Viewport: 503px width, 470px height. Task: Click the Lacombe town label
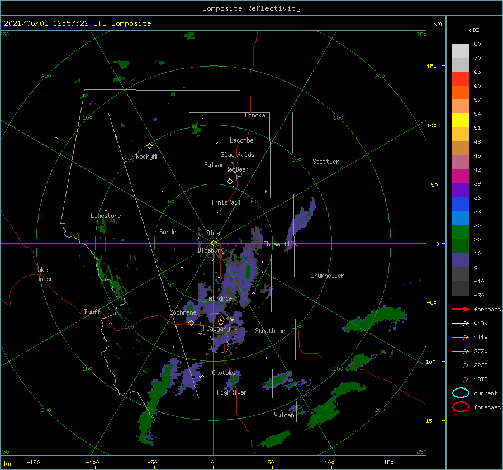241,140
